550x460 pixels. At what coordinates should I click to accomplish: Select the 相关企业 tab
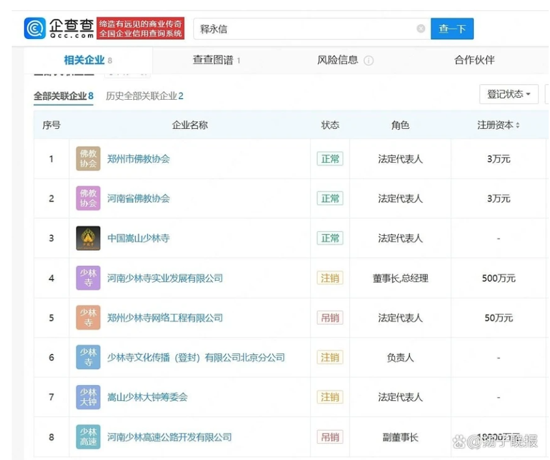coord(87,61)
